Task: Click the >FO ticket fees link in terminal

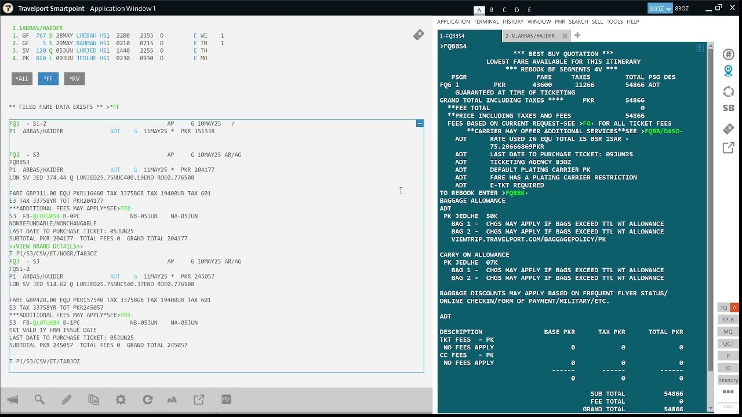Action: point(586,123)
